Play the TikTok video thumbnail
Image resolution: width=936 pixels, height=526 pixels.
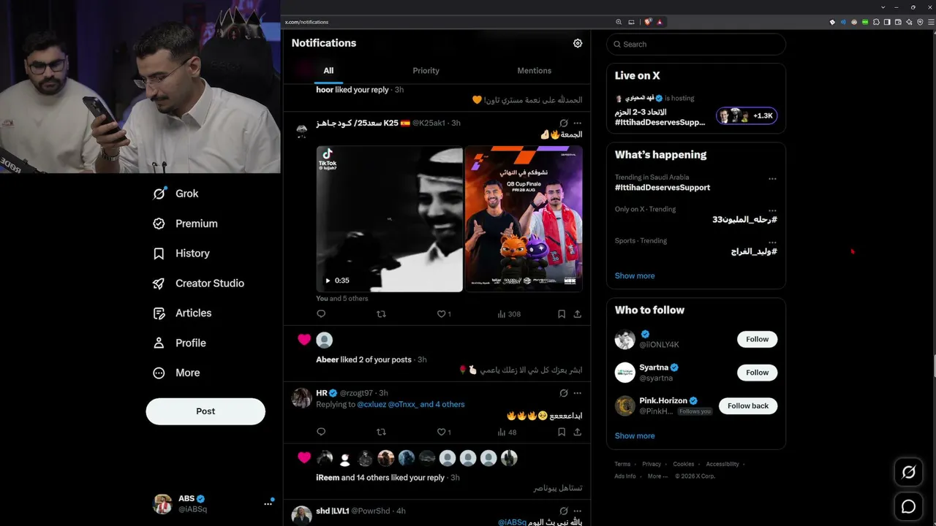(x=390, y=219)
